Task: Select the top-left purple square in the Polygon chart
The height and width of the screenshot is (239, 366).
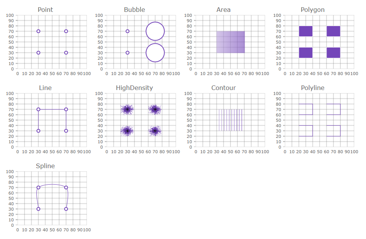Action: tap(306, 31)
